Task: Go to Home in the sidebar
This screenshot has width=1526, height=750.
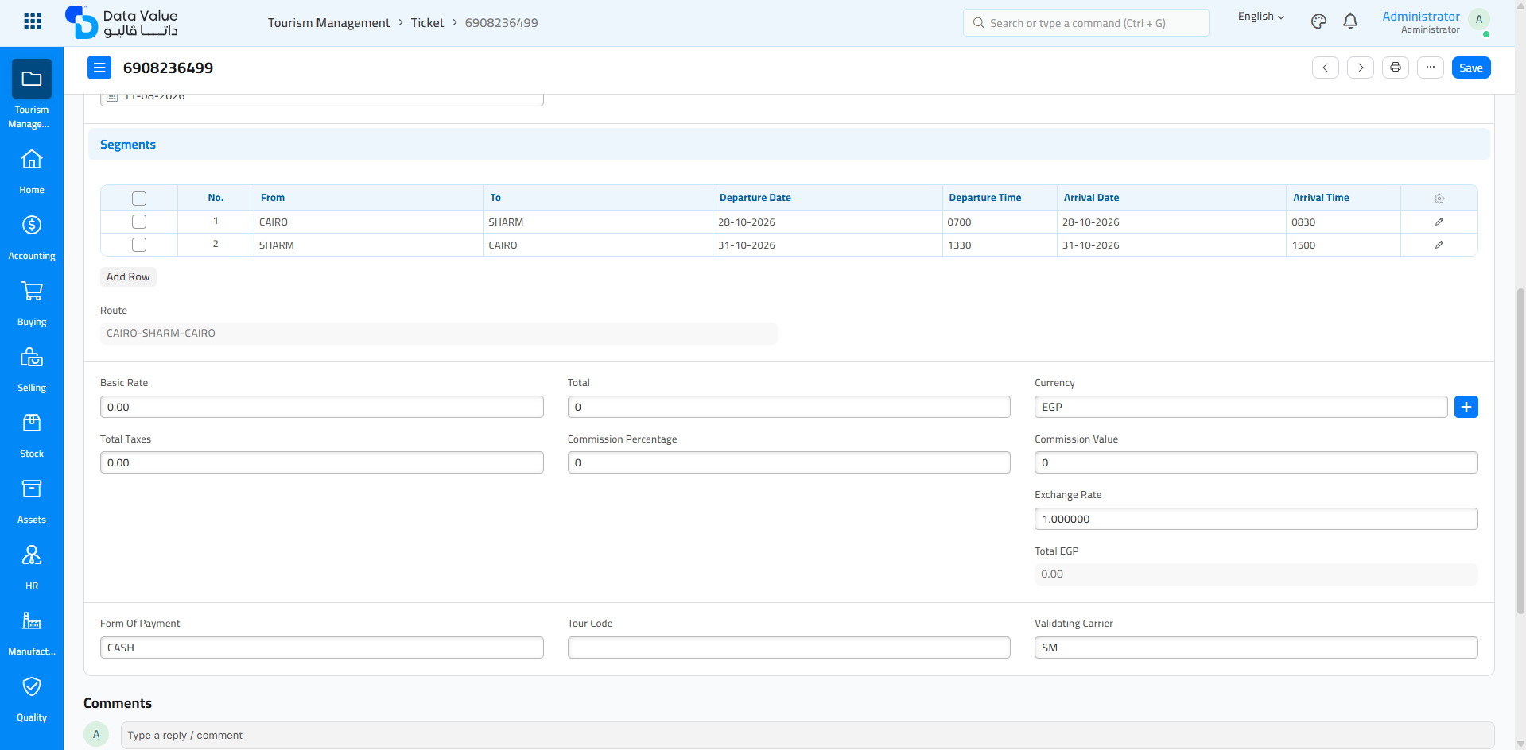Action: coord(32,172)
